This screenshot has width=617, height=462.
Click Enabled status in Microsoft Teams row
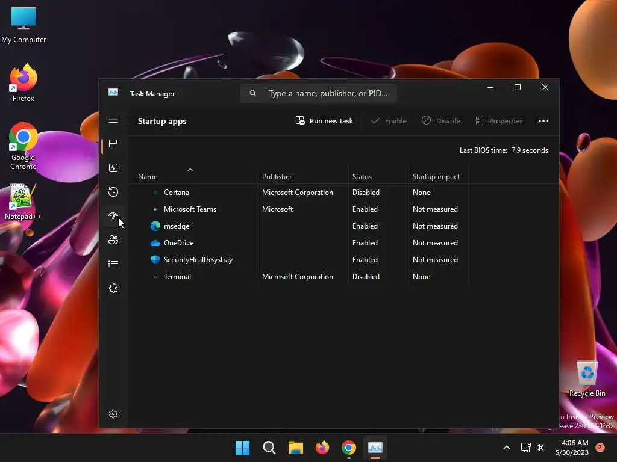[x=365, y=209]
